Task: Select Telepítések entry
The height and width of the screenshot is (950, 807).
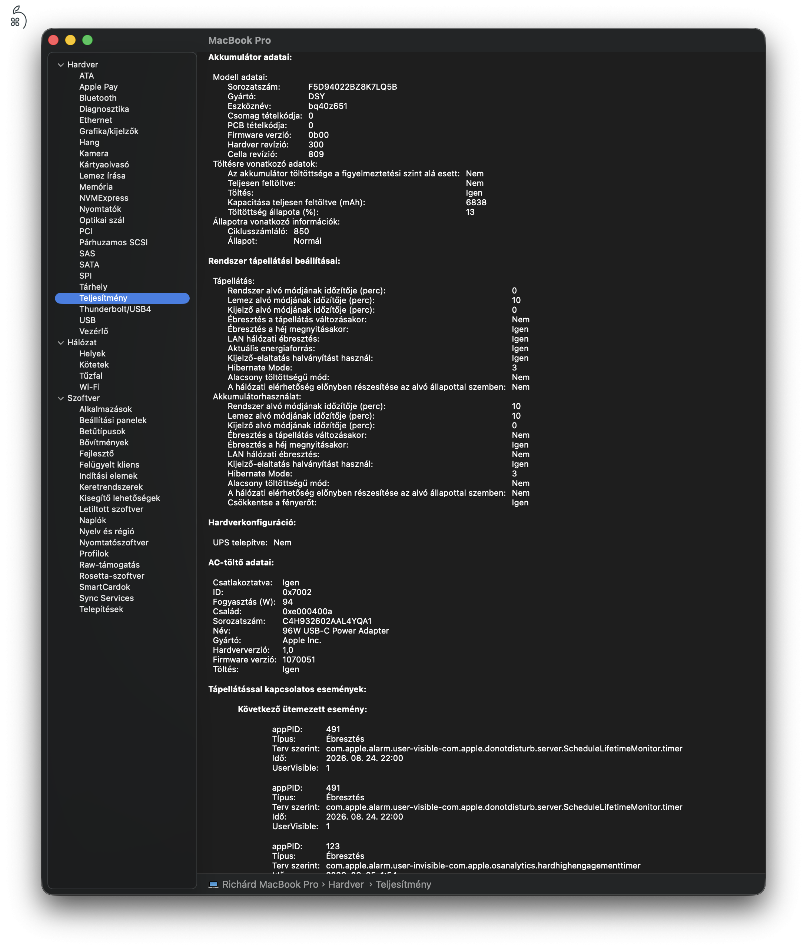Action: click(x=101, y=609)
